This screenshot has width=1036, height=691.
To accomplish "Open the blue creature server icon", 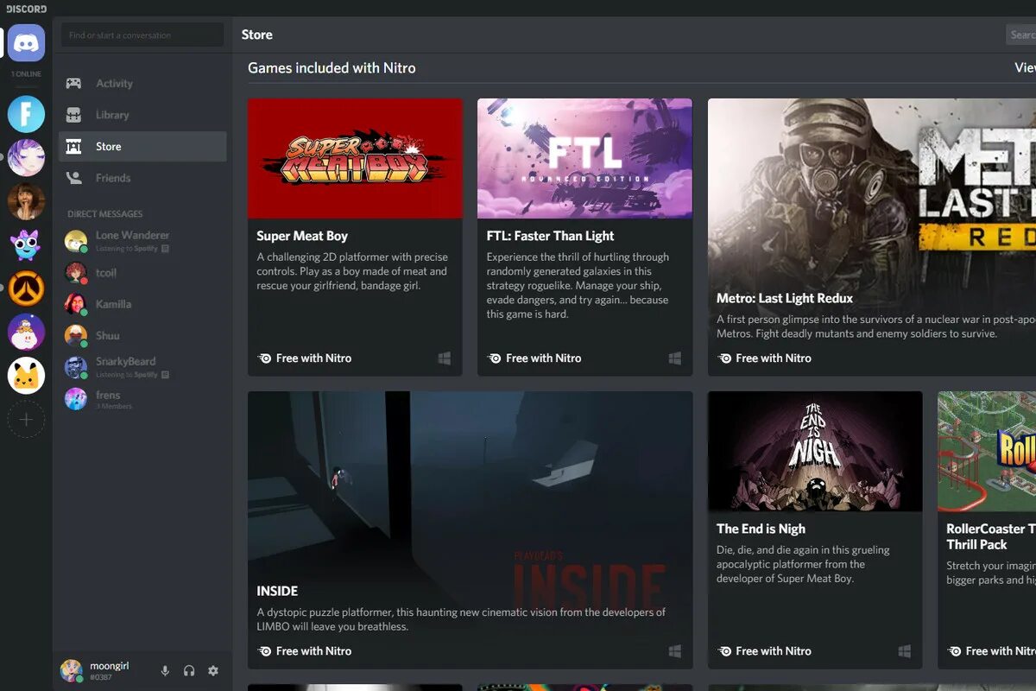I will point(26,244).
